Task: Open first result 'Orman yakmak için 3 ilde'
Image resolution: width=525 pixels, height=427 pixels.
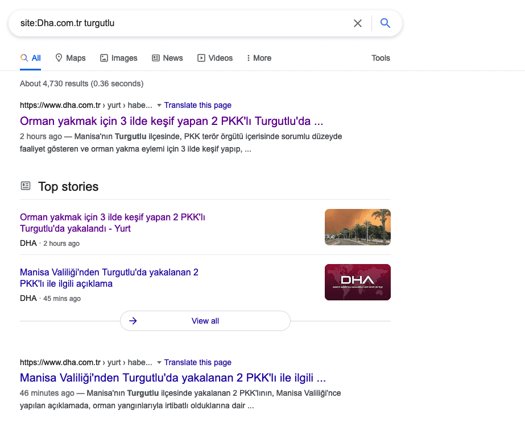Action: click(x=171, y=121)
